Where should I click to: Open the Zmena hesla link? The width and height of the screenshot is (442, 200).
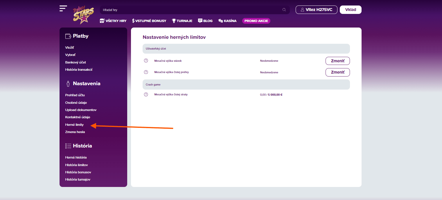point(75,132)
